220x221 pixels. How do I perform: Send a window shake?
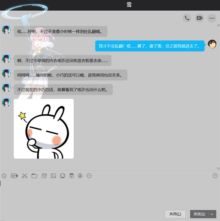click(63, 176)
